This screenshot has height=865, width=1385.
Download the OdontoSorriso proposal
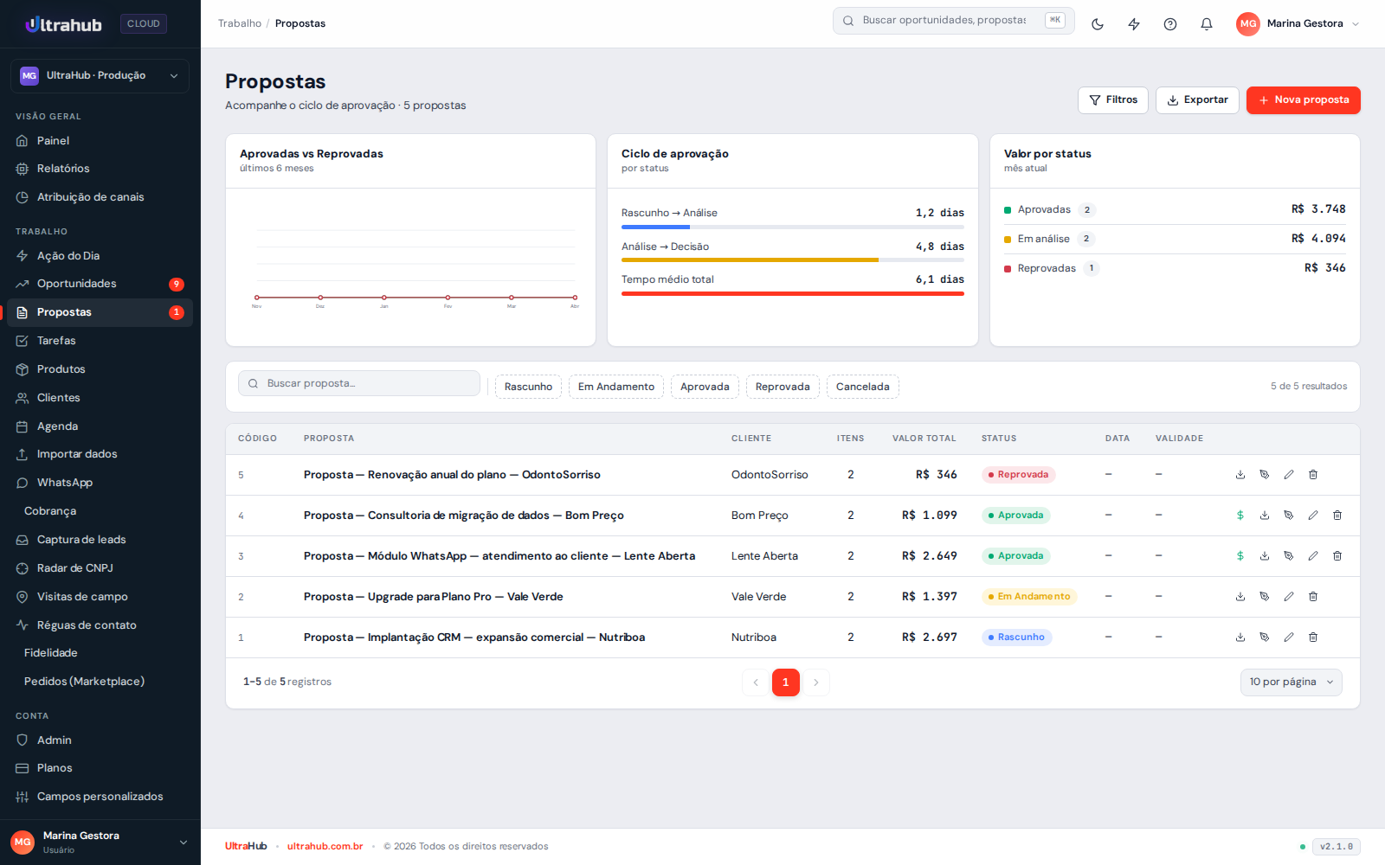pyautogui.click(x=1240, y=475)
